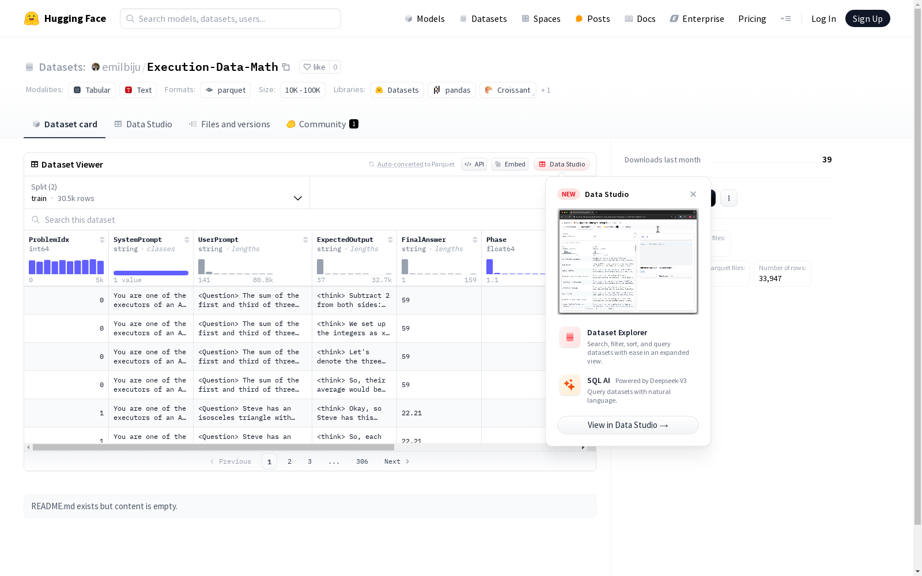This screenshot has width=922, height=576.
Task: Click the Dataset Explorer icon
Action: point(569,338)
